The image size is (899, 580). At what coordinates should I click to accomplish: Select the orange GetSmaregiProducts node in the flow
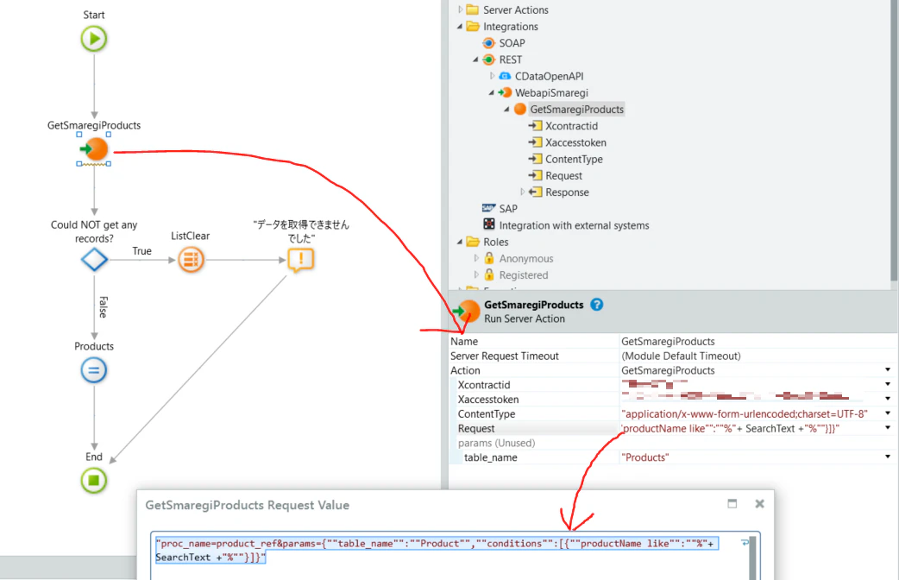pos(95,149)
